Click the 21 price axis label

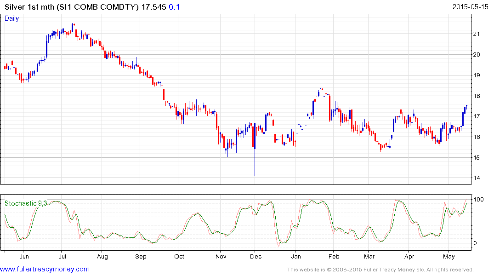pyautogui.click(x=477, y=34)
